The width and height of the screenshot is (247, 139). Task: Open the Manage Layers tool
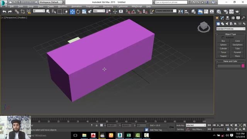193,12
